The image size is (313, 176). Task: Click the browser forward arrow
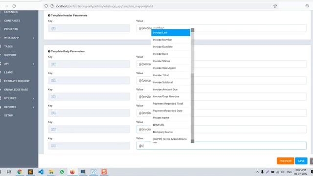coord(6,6)
